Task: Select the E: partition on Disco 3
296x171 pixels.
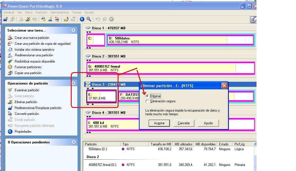Action: point(101,96)
